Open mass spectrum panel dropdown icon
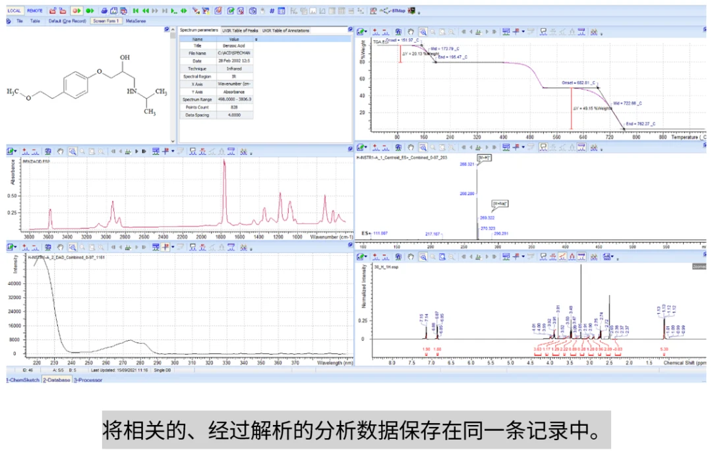Image resolution: width=712 pixels, height=454 pixels. click(x=362, y=147)
